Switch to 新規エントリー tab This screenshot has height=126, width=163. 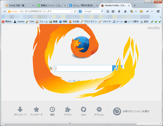point(51,6)
